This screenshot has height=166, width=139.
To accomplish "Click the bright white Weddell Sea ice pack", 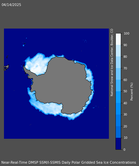I will (36, 65).
